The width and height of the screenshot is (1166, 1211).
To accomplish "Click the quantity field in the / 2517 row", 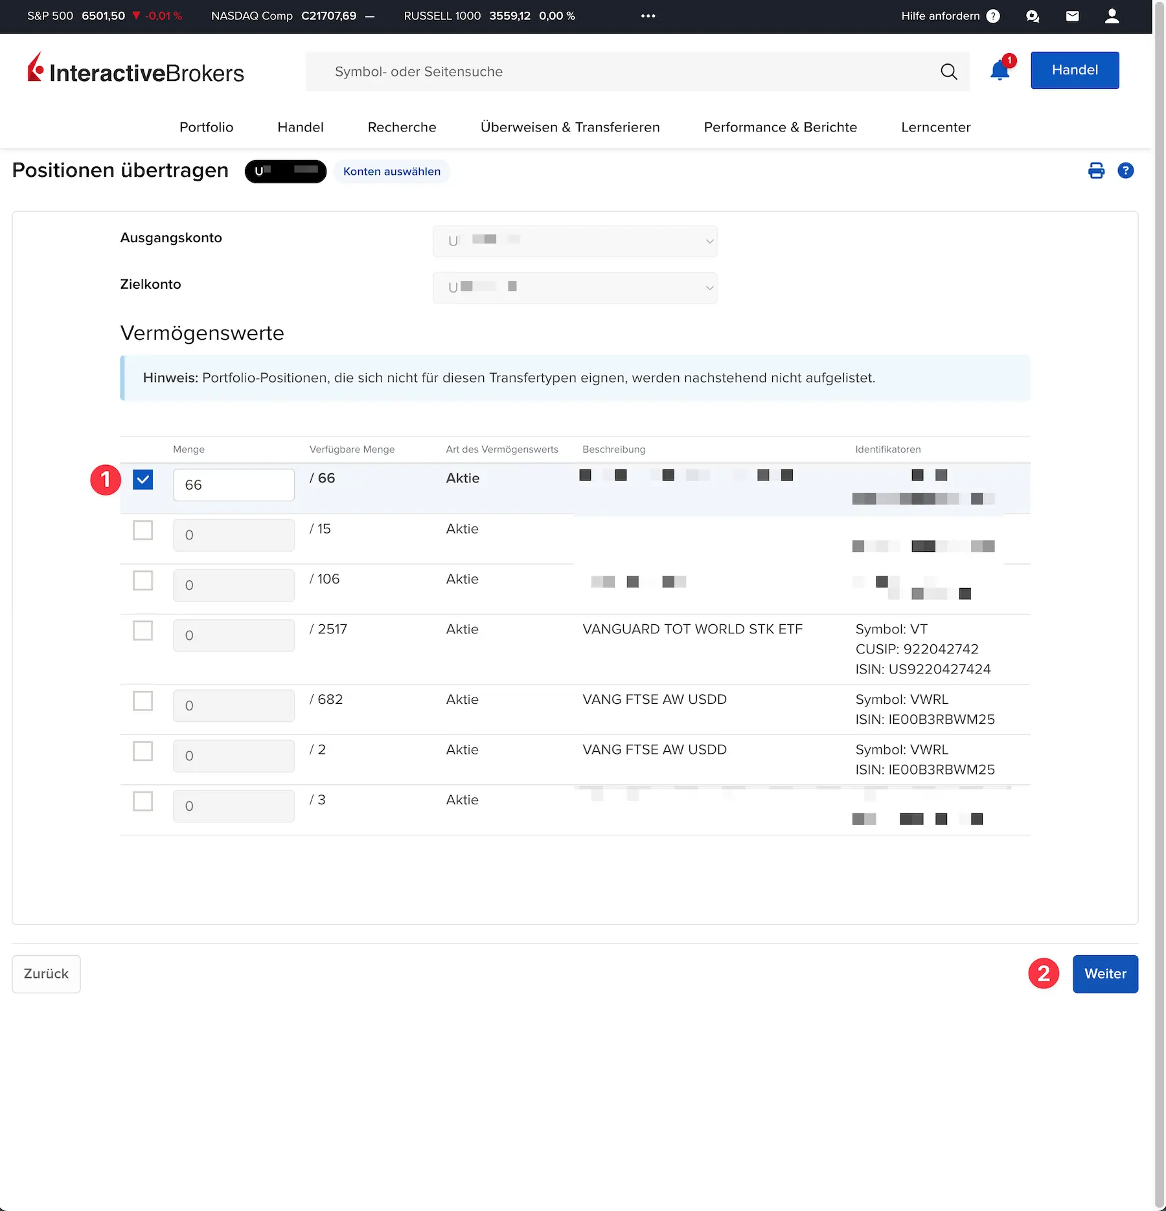I will pos(234,635).
